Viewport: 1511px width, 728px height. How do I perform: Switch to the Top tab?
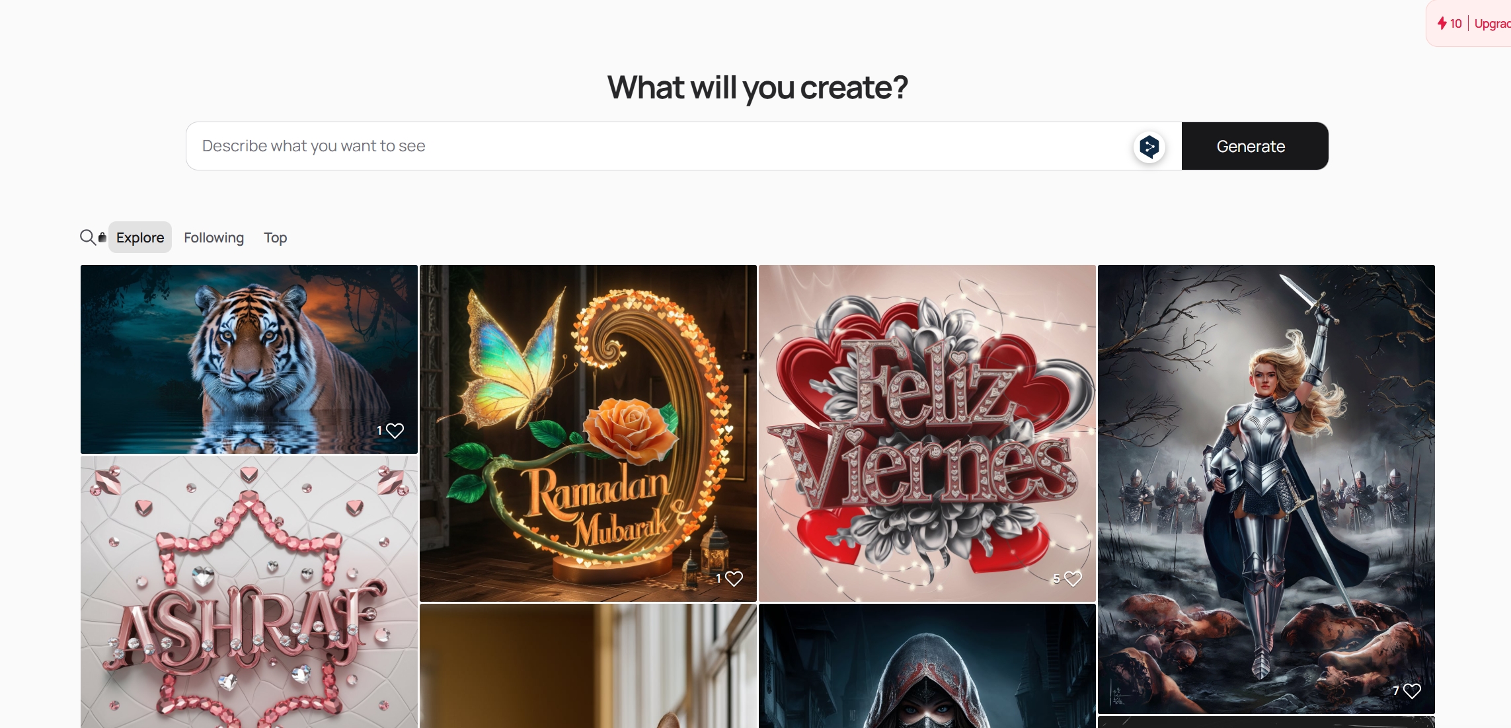275,237
